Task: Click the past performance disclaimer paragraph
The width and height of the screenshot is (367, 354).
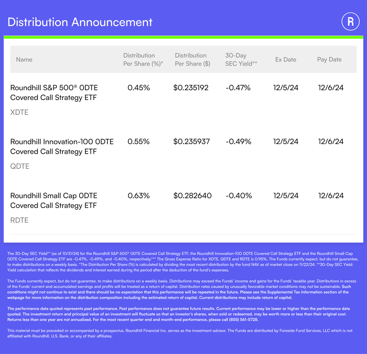Action: 179,314
